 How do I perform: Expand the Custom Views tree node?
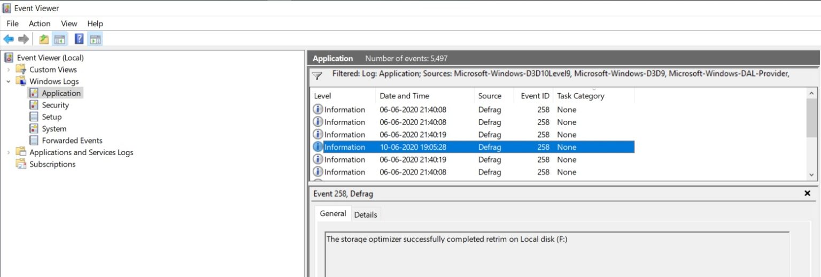coord(9,70)
